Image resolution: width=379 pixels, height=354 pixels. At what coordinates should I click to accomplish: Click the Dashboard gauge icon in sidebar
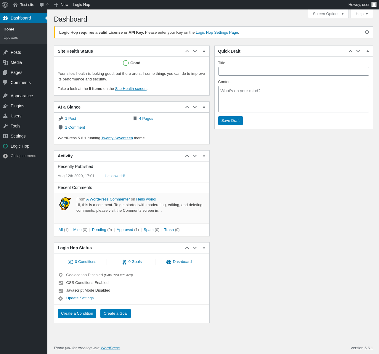pyautogui.click(x=5, y=18)
